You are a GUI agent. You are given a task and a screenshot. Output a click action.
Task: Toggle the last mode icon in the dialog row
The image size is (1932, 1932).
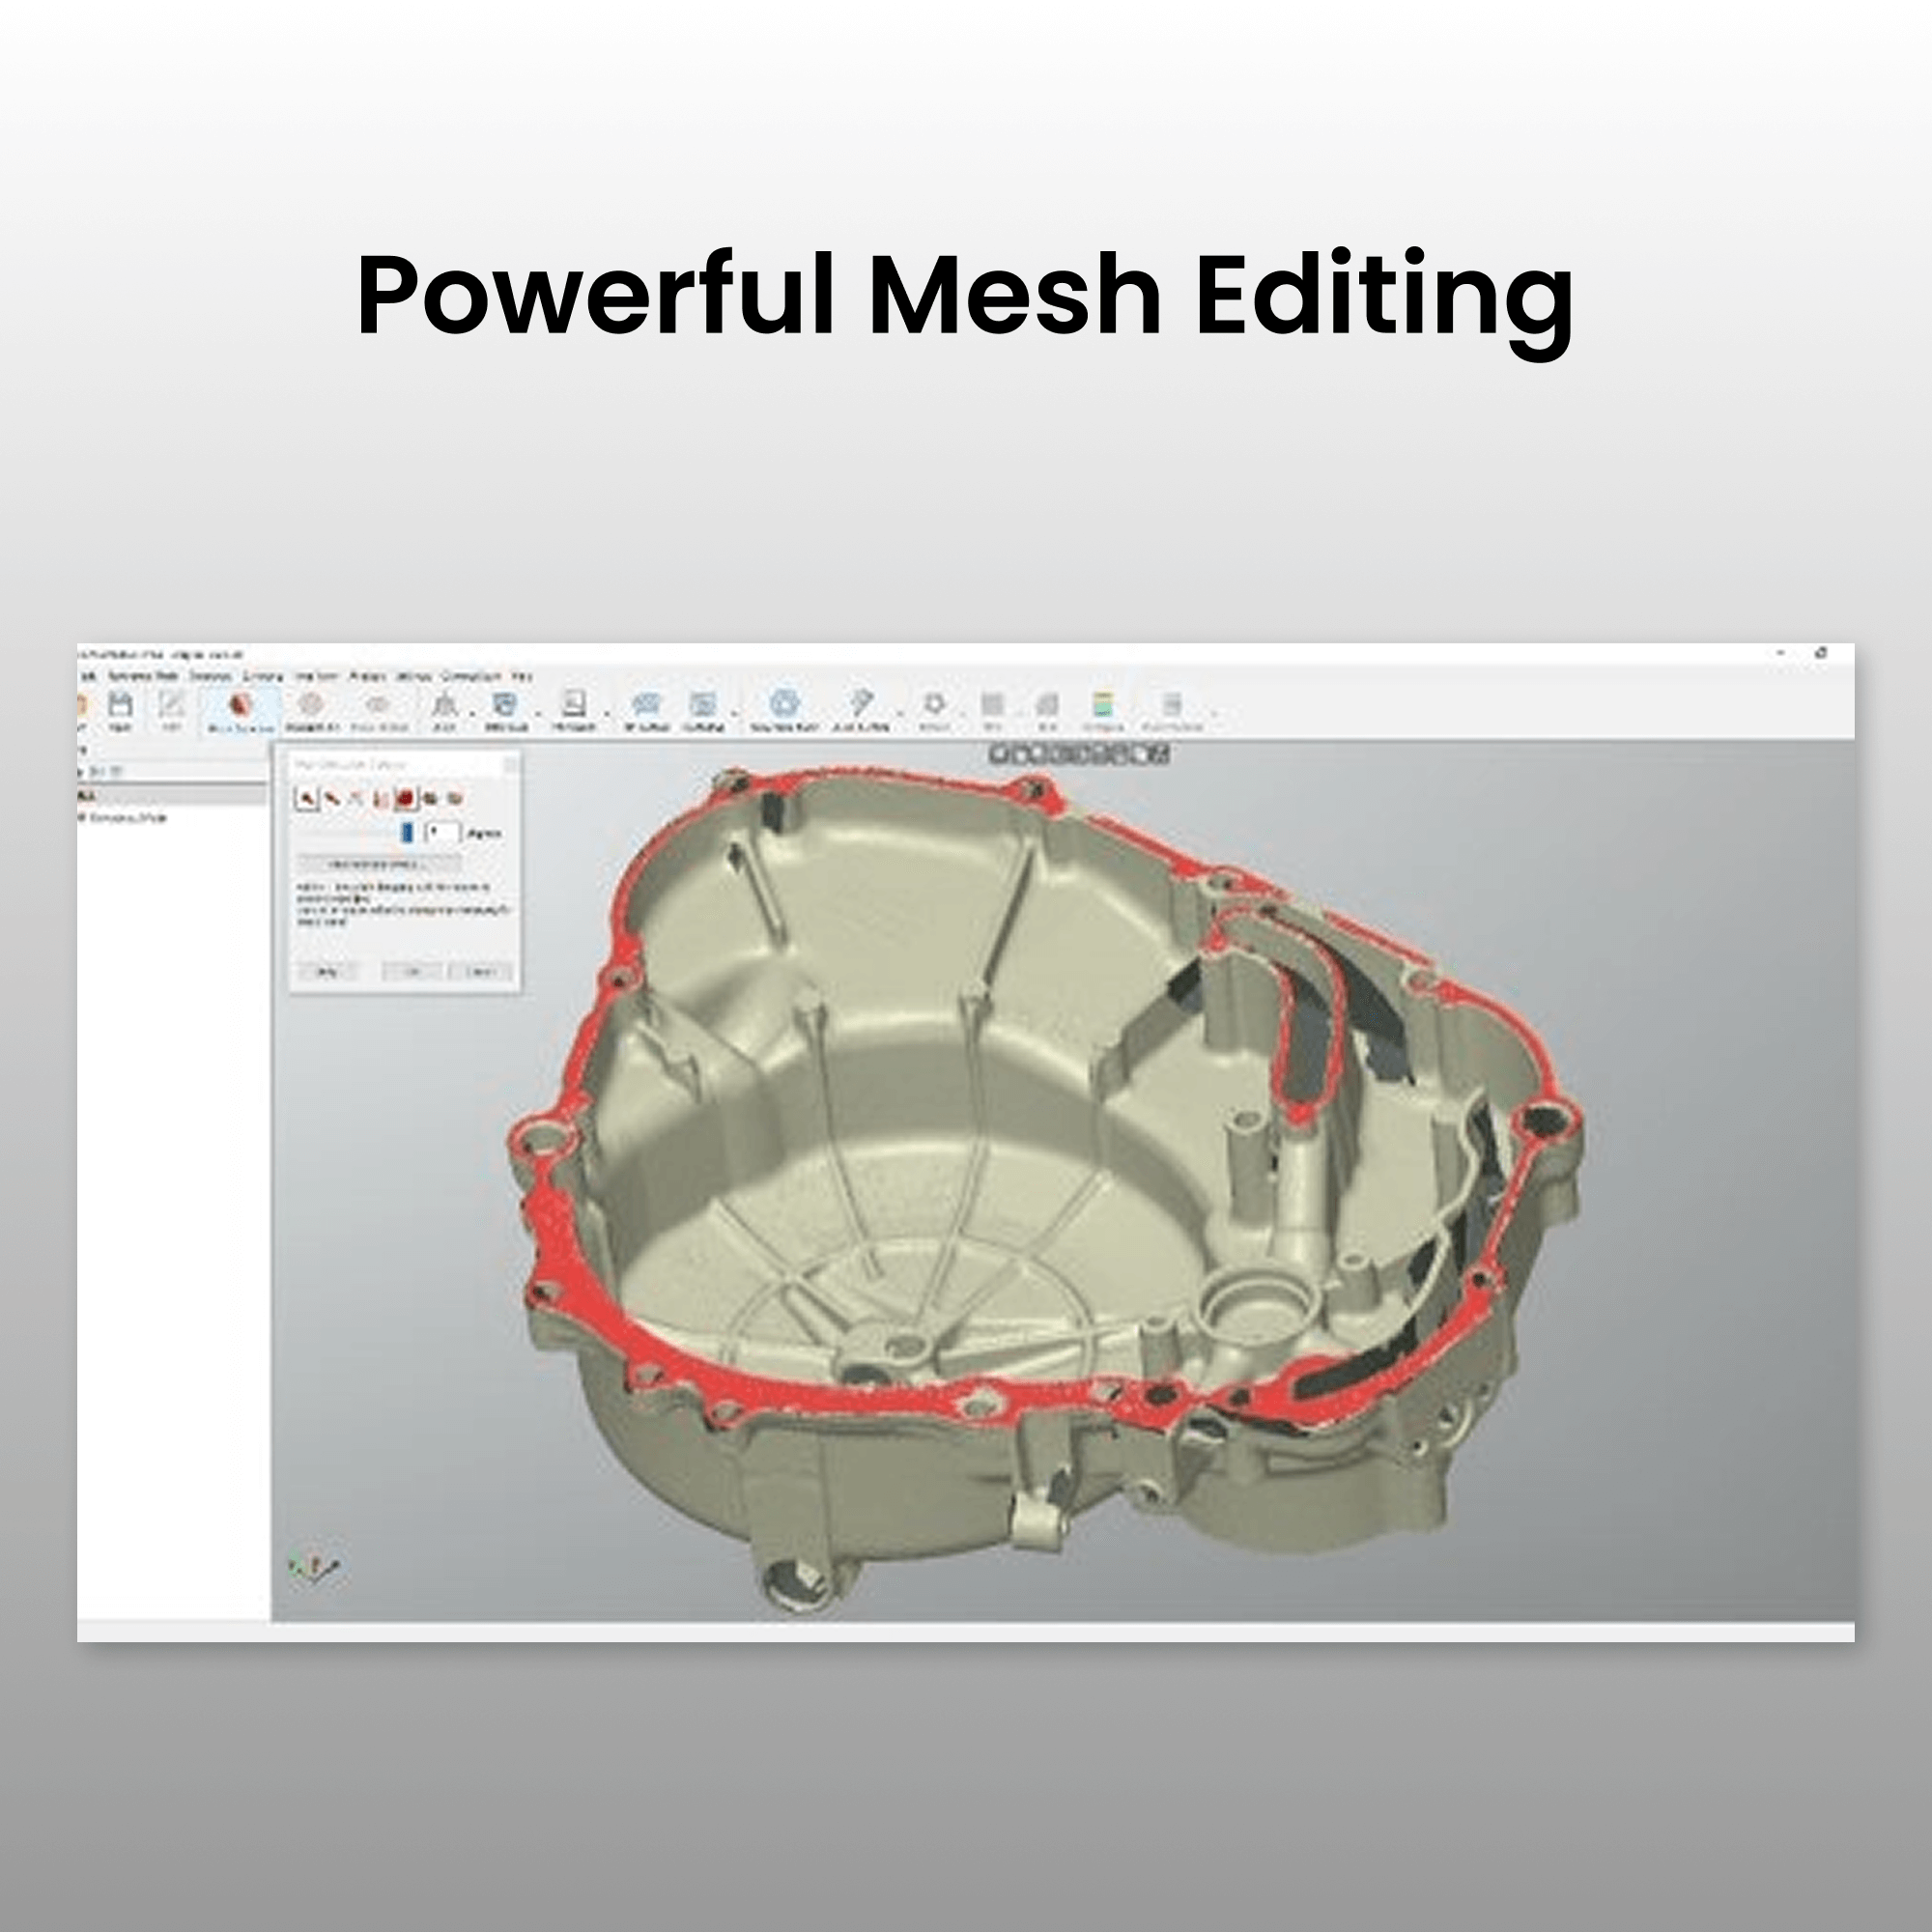(455, 799)
